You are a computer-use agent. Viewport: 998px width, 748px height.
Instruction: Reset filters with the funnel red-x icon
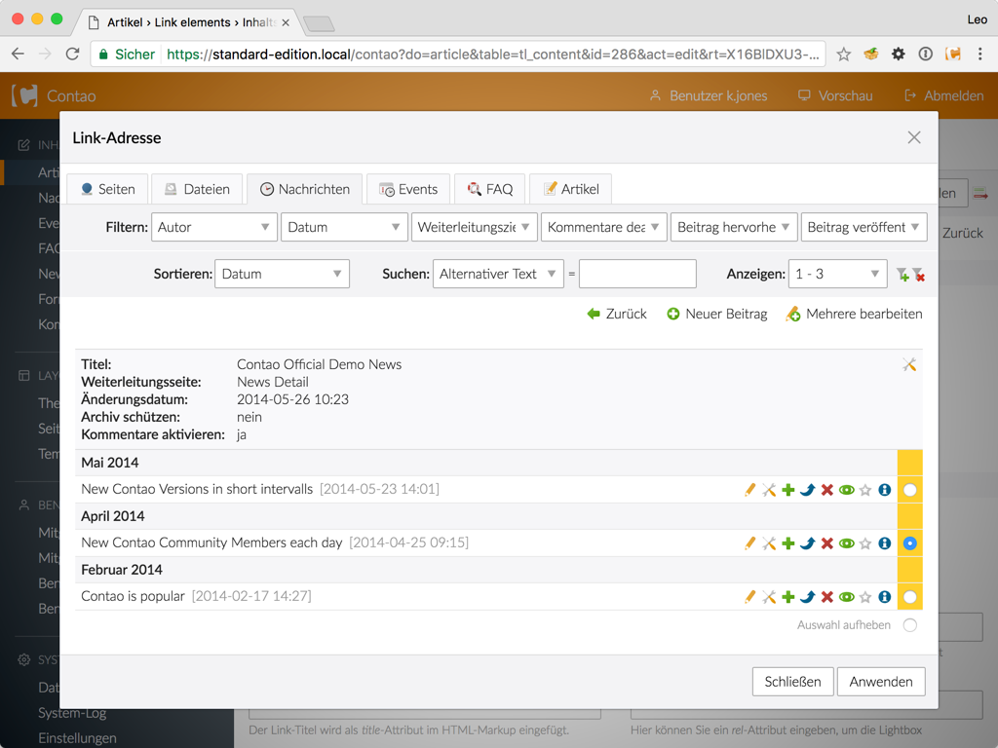(918, 275)
